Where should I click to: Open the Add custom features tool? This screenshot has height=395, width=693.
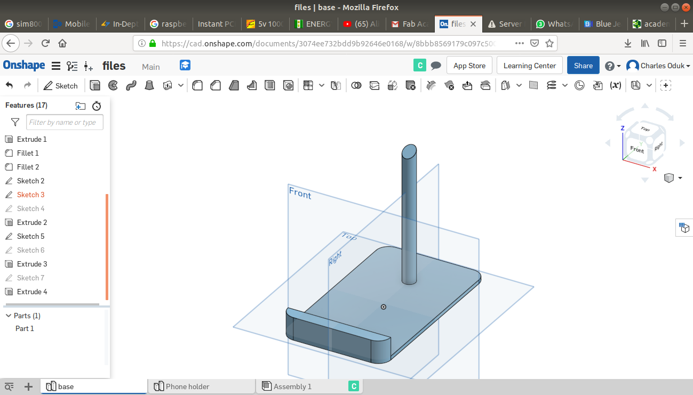click(x=666, y=85)
